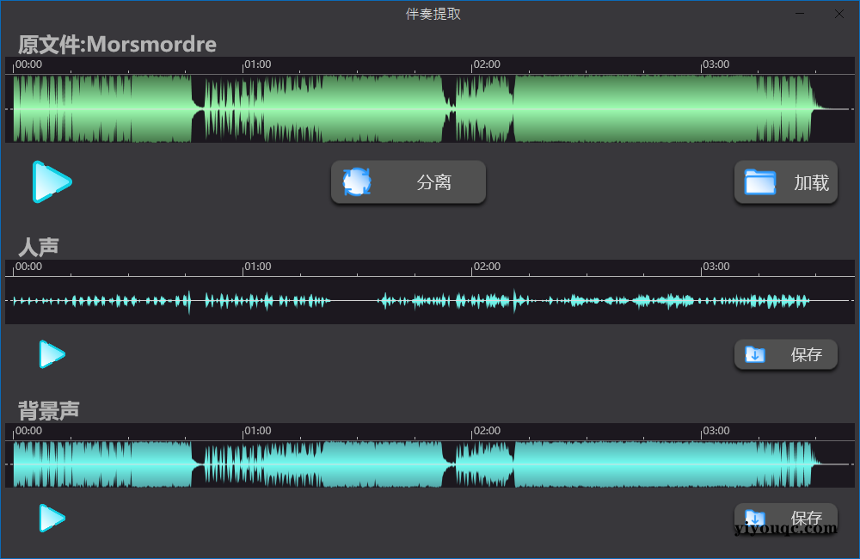Play the background music track

coord(52,519)
